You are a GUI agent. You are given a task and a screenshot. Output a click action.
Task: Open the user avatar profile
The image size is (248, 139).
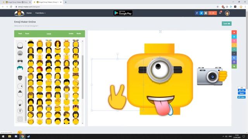tap(227, 13)
